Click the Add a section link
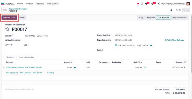Viewport: 192px width, 99px height. tap(25, 73)
